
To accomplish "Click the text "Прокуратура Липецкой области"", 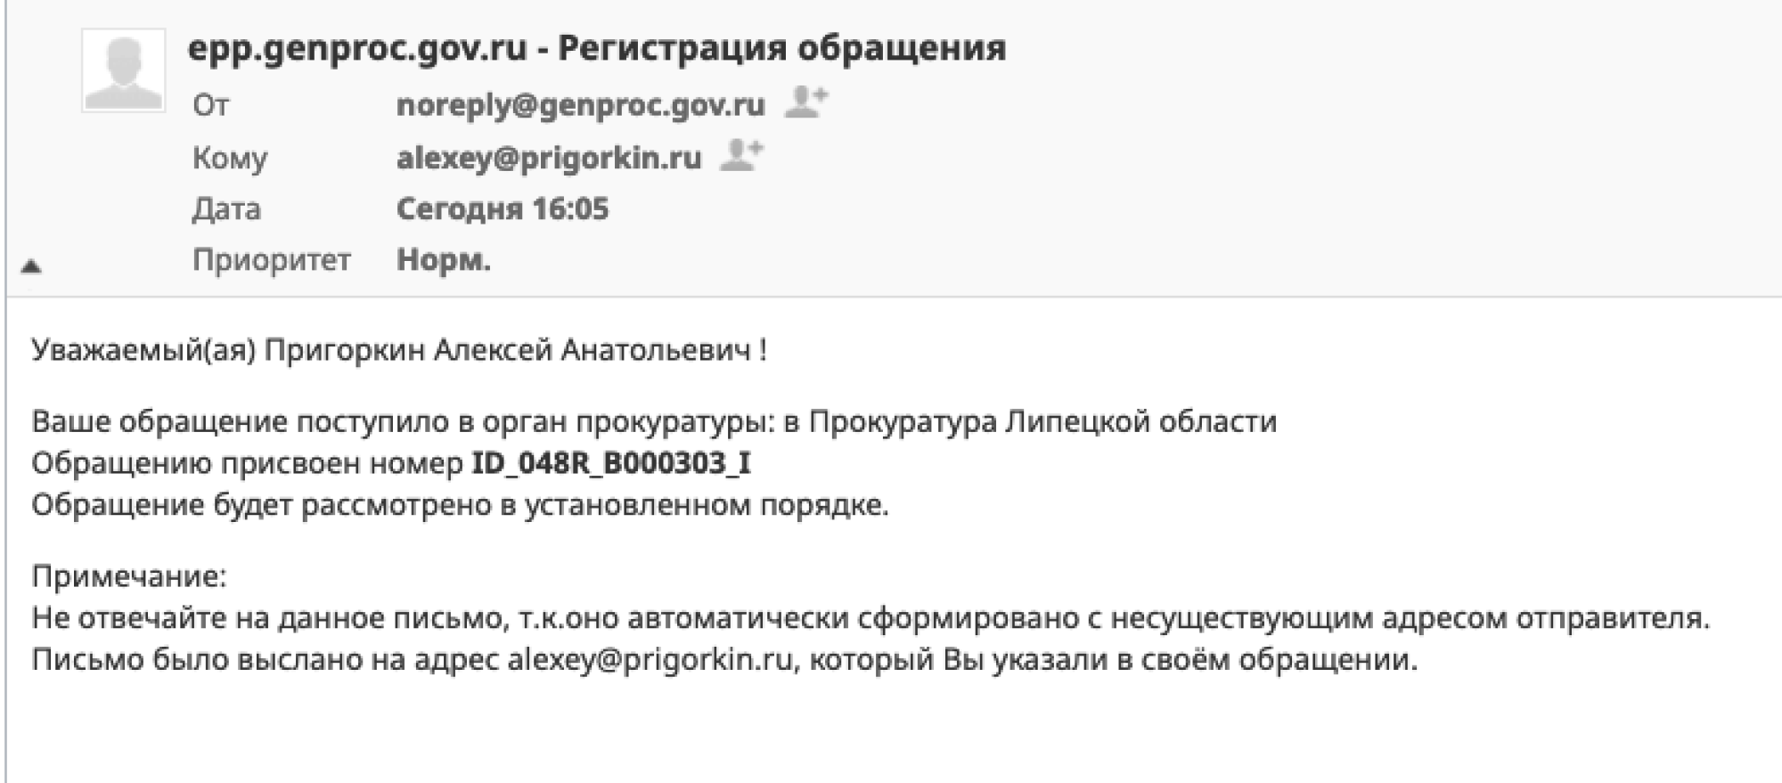I will pyautogui.click(x=1042, y=421).
